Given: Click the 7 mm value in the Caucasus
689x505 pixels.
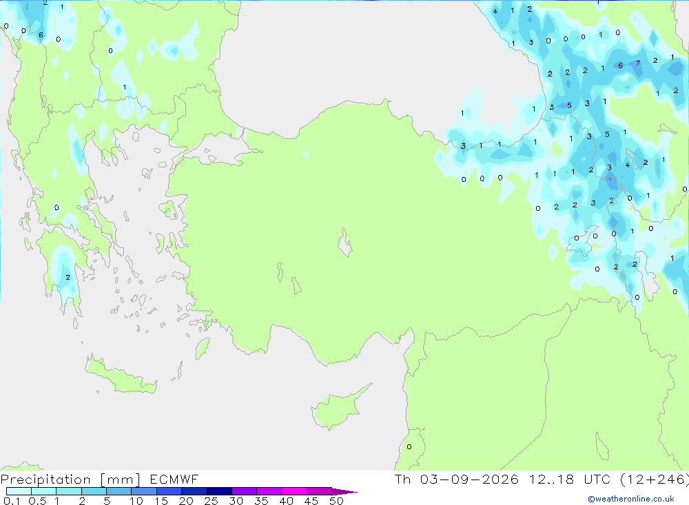Looking at the screenshot, I should (x=637, y=63).
